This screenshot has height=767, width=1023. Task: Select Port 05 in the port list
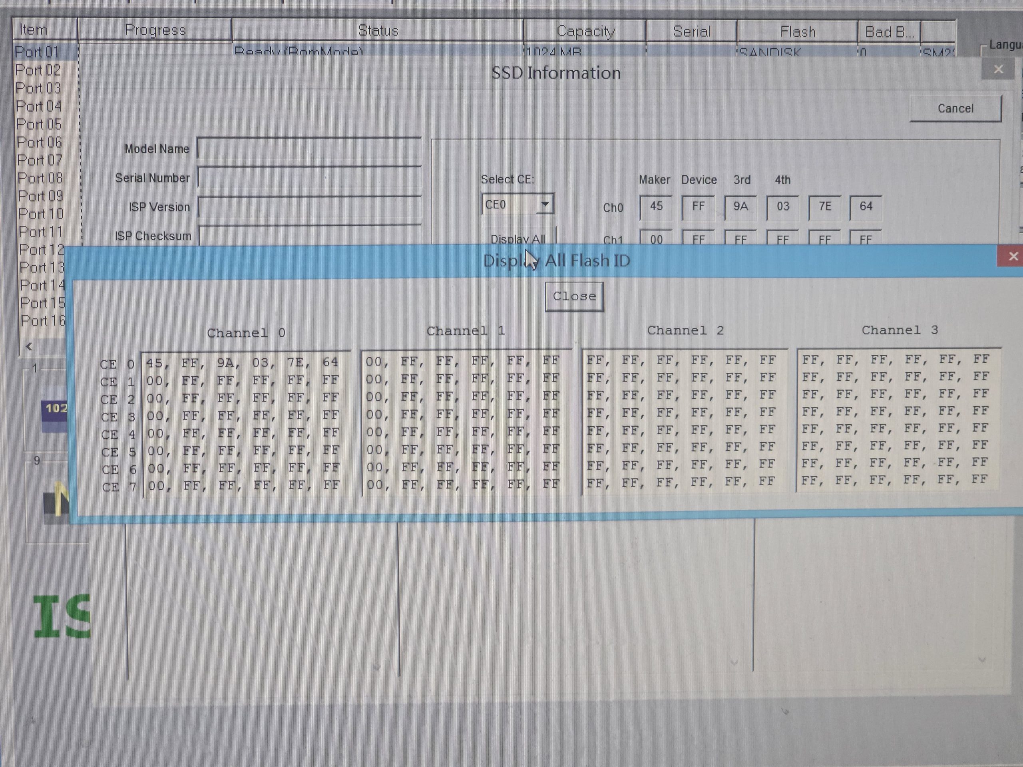pos(39,124)
